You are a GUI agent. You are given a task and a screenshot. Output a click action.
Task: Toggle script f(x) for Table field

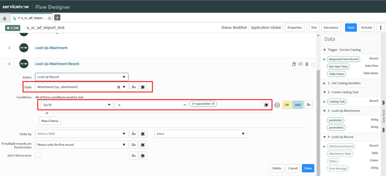point(133,87)
